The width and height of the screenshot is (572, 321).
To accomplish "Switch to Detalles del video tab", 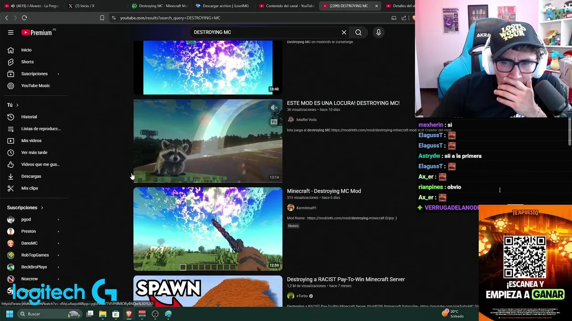I will coord(400,6).
